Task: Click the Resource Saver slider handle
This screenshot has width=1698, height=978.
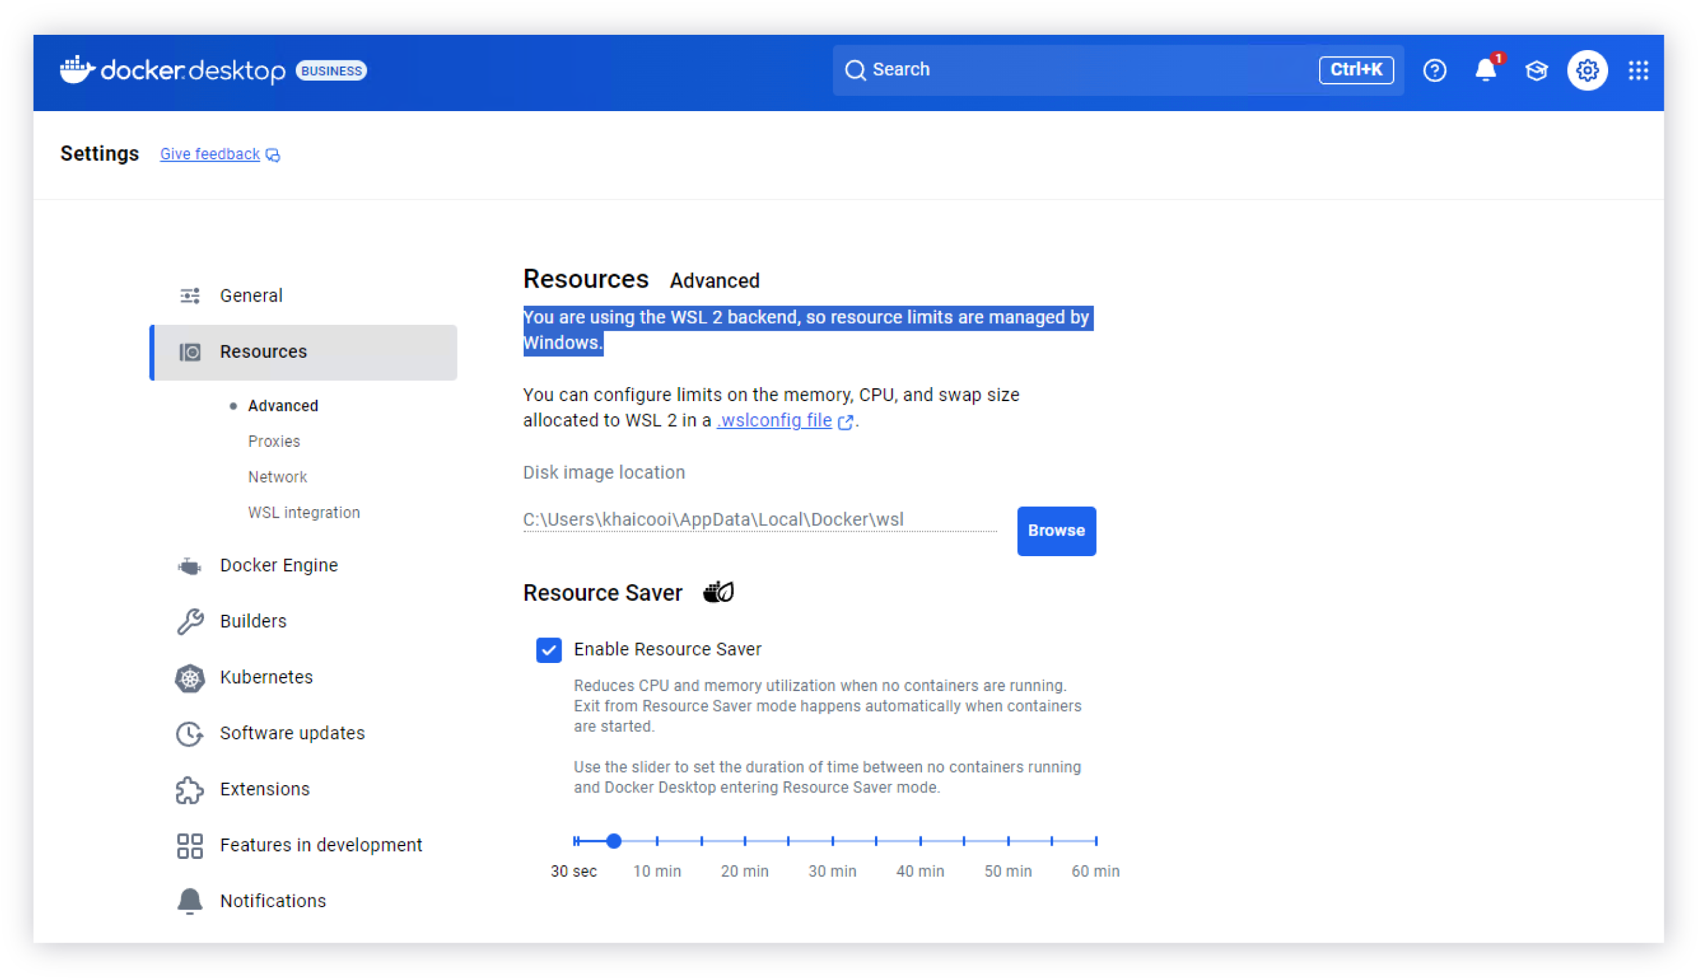Action: click(x=613, y=841)
